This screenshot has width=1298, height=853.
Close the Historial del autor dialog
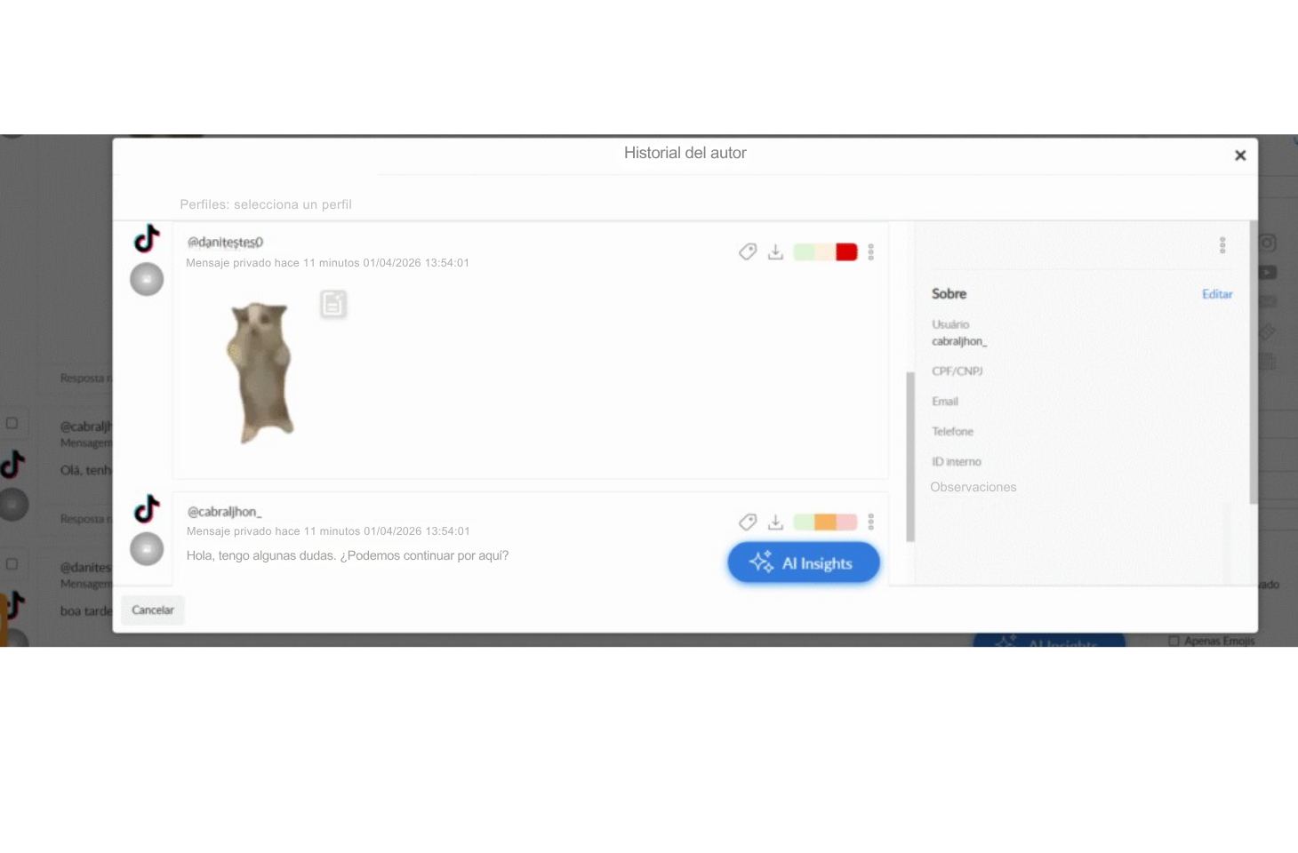pyautogui.click(x=1240, y=155)
